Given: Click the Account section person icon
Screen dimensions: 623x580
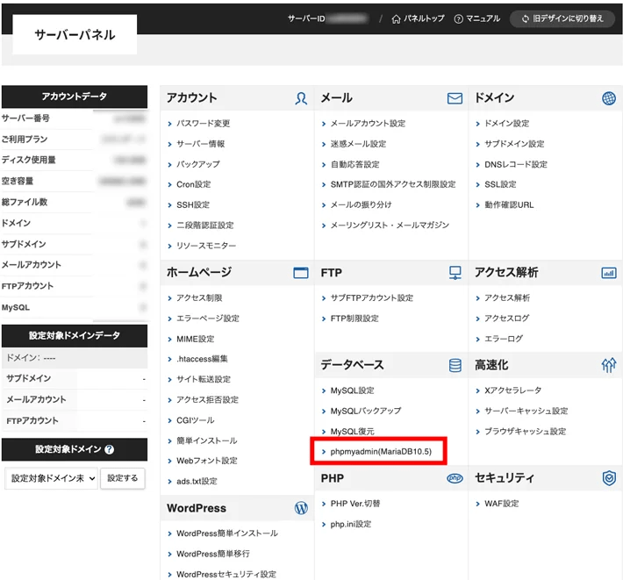Looking at the screenshot, I should tap(301, 98).
